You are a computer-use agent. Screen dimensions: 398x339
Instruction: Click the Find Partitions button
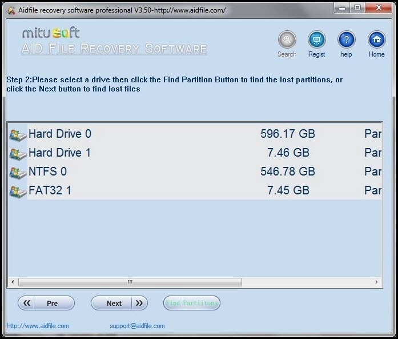click(192, 303)
